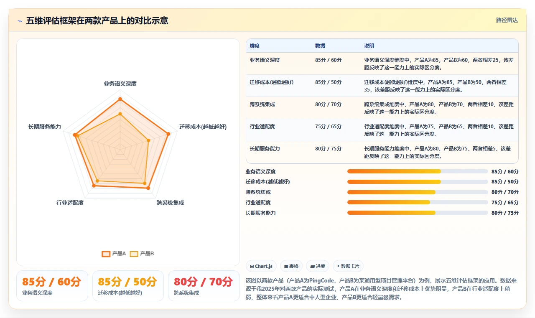This screenshot has height=318, width=535.
Task: Select the 数据卡片 tag
Action: tap(348, 266)
